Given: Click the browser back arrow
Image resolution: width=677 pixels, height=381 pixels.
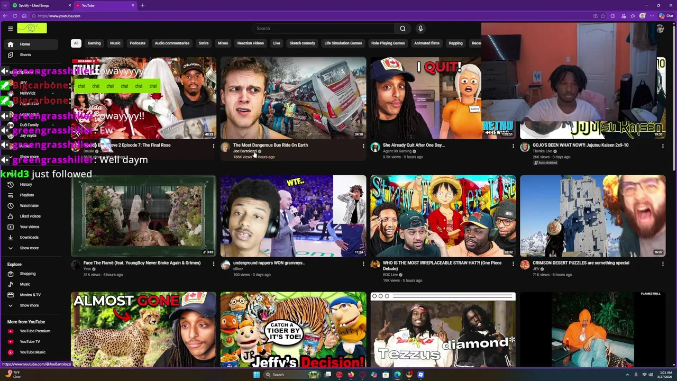Looking at the screenshot, I should 5,16.
